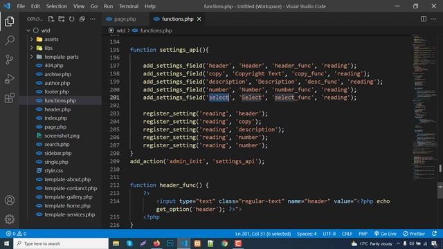This screenshot has height=249, width=443.
Task: Change language mode via PHP
Action: 363,234
